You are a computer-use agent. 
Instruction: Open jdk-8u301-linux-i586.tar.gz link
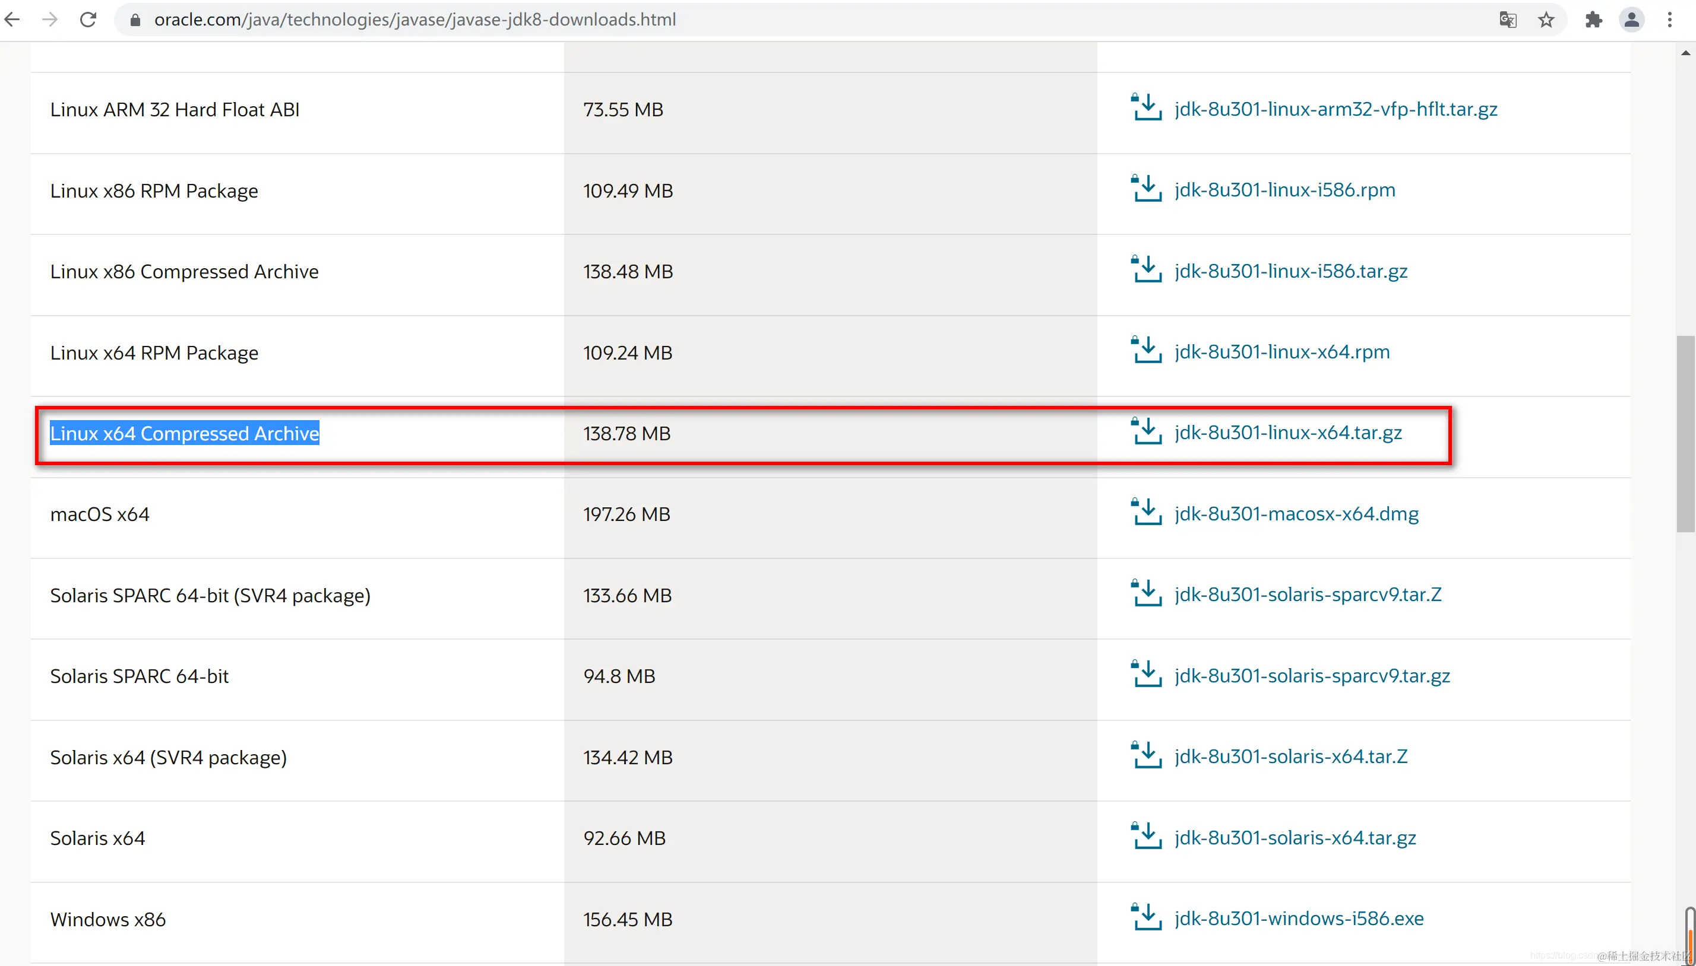click(1290, 271)
